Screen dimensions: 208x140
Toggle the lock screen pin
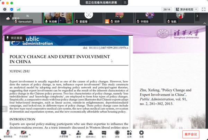point(14,37)
